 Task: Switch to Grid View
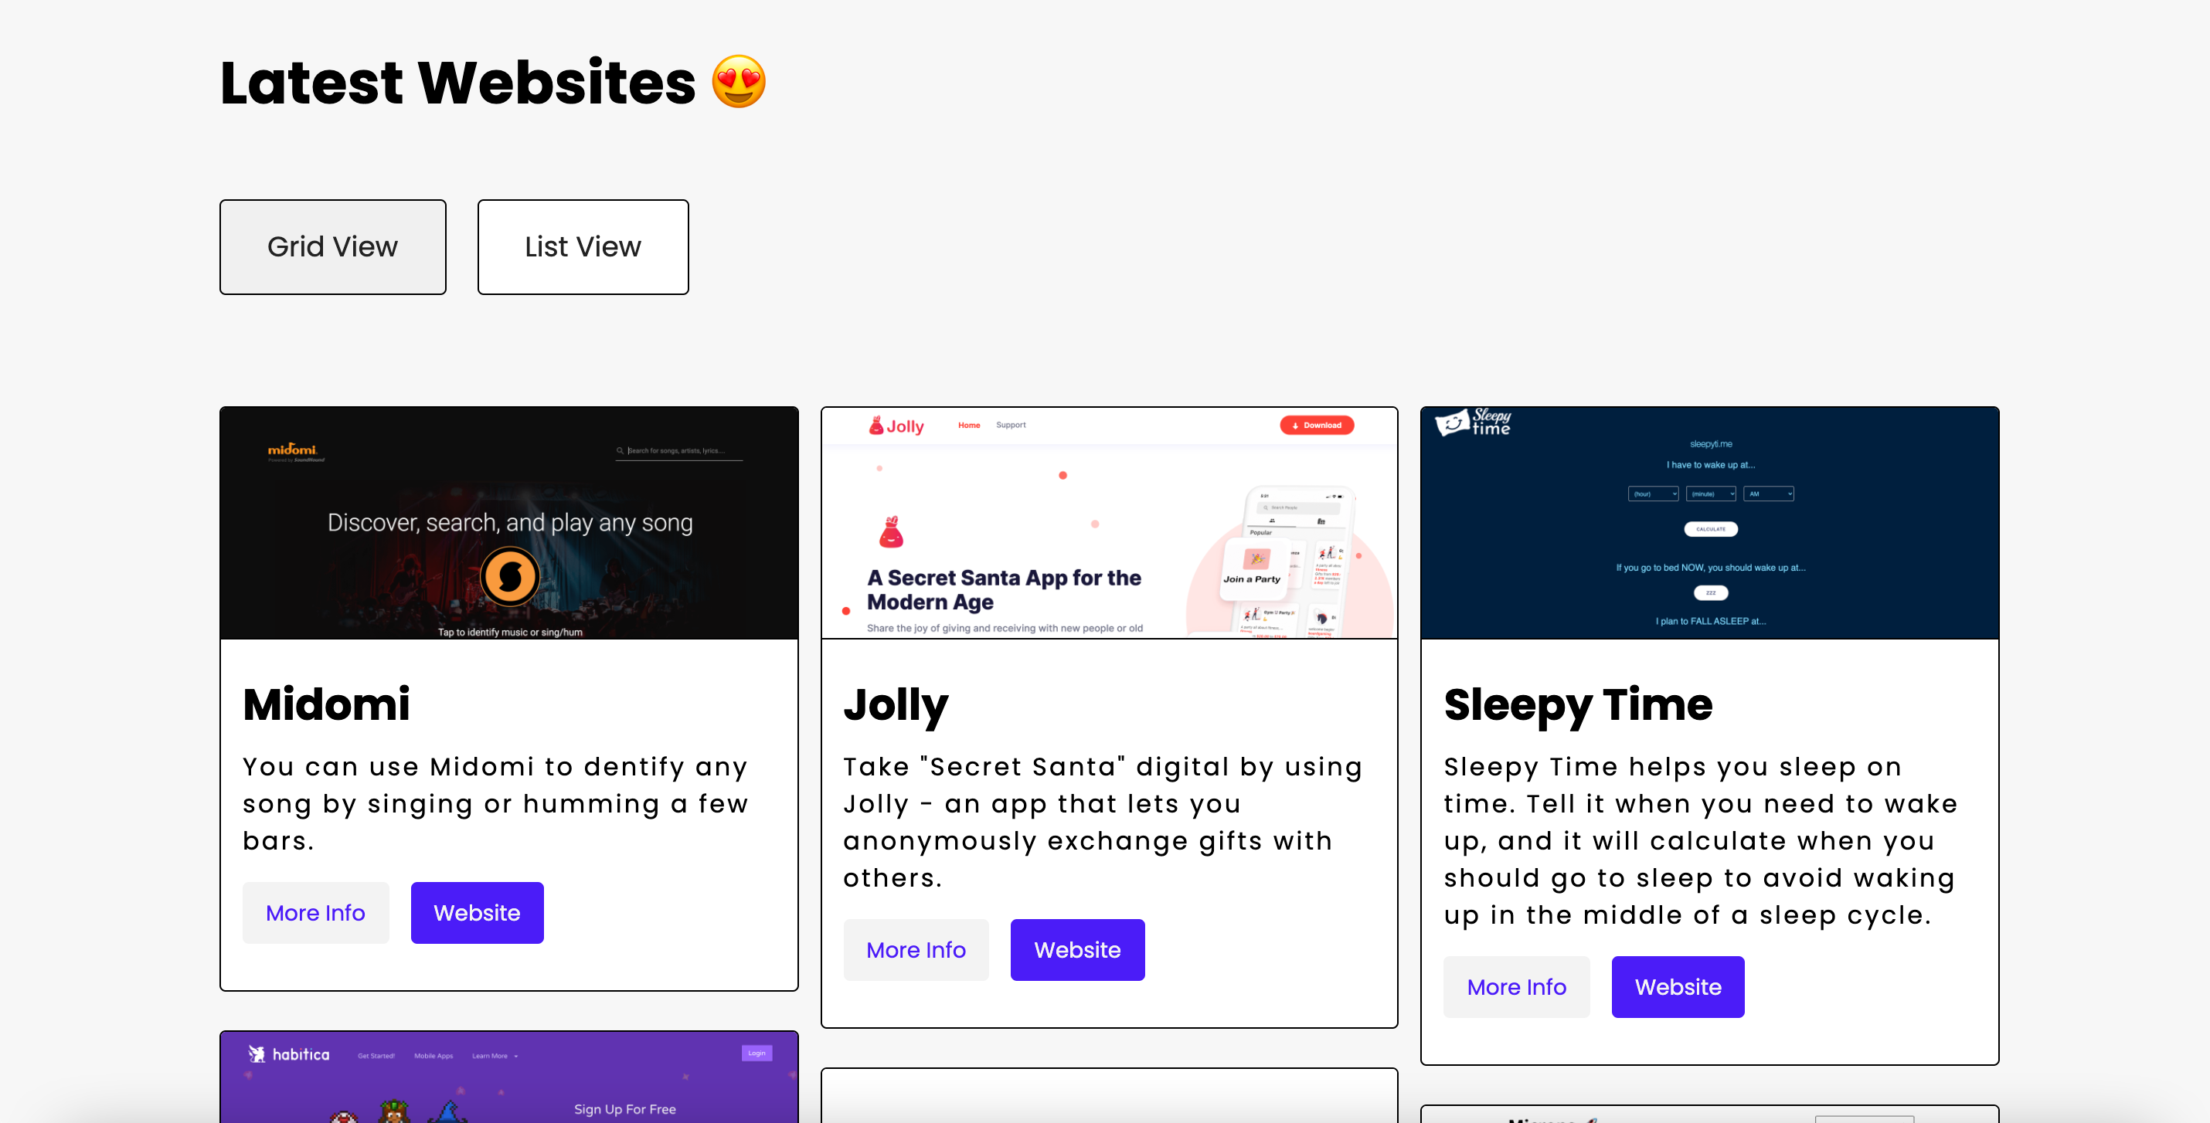[x=333, y=246]
